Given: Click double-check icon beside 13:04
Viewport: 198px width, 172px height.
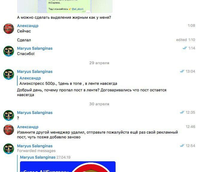Looking at the screenshot, I should [182, 71].
